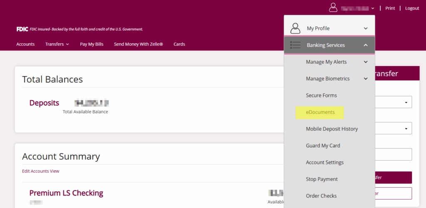Expand the My Profile chevron
426x208 pixels.
point(366,28)
